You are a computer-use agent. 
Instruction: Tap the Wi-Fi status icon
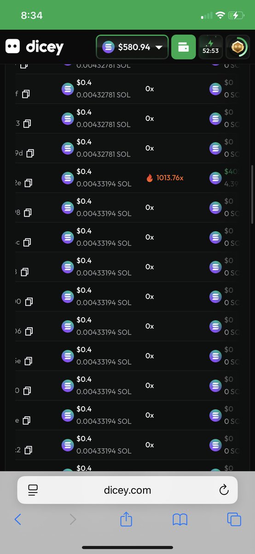tap(220, 15)
